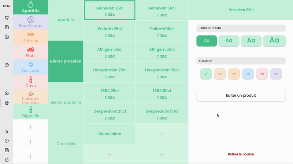This screenshot has height=164, width=293.
Task: Select the Cave category with bottle icon
Action: (31, 82)
